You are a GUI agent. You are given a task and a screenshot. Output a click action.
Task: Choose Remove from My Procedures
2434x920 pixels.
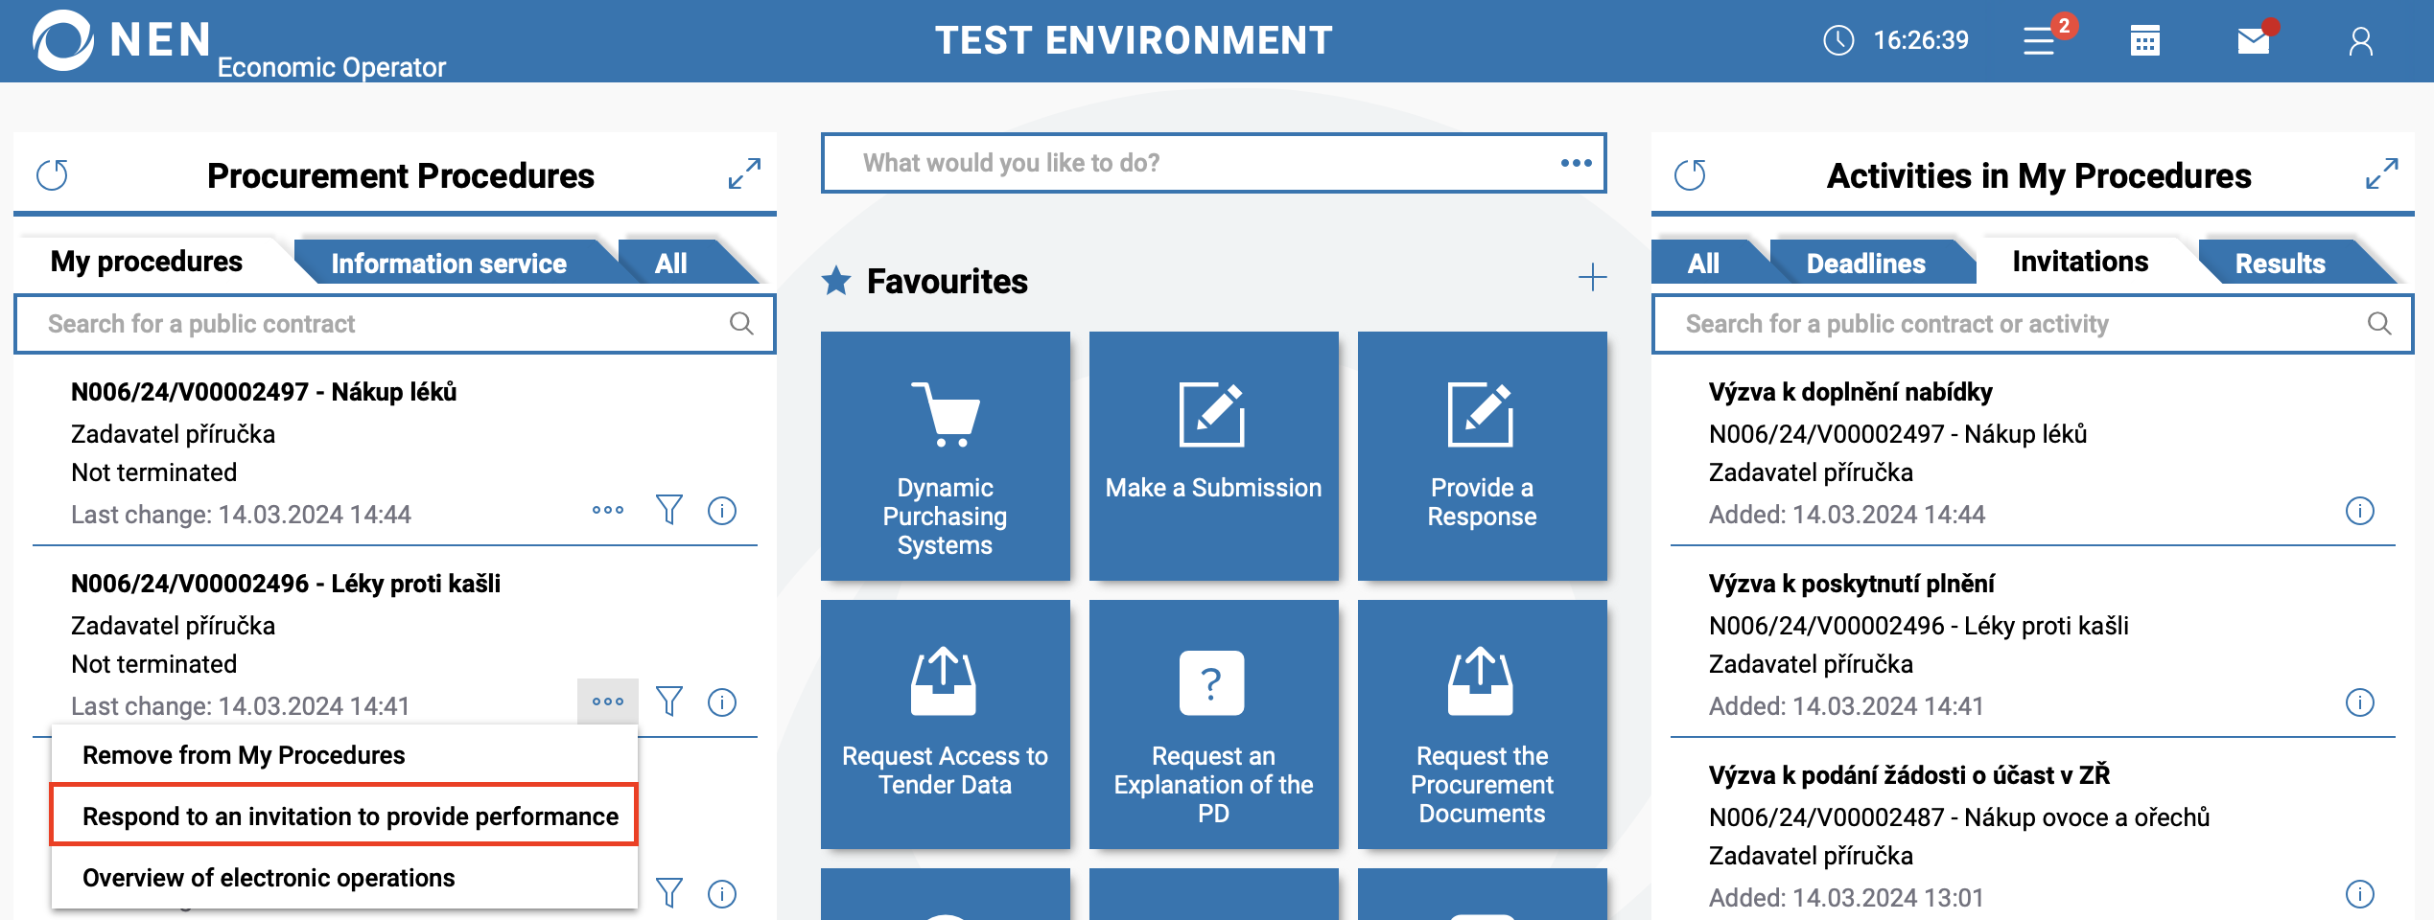pyautogui.click(x=244, y=755)
